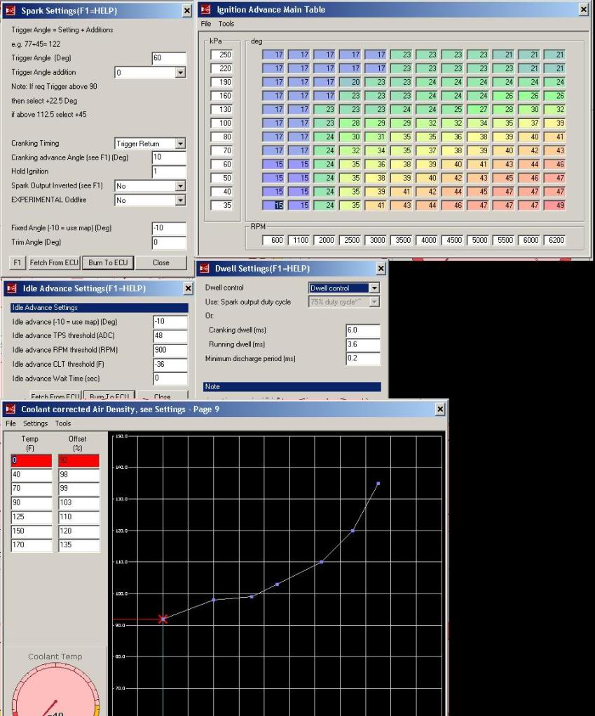Click Burn To ECU in Spark Settings
The height and width of the screenshot is (716, 595).
[x=104, y=262]
